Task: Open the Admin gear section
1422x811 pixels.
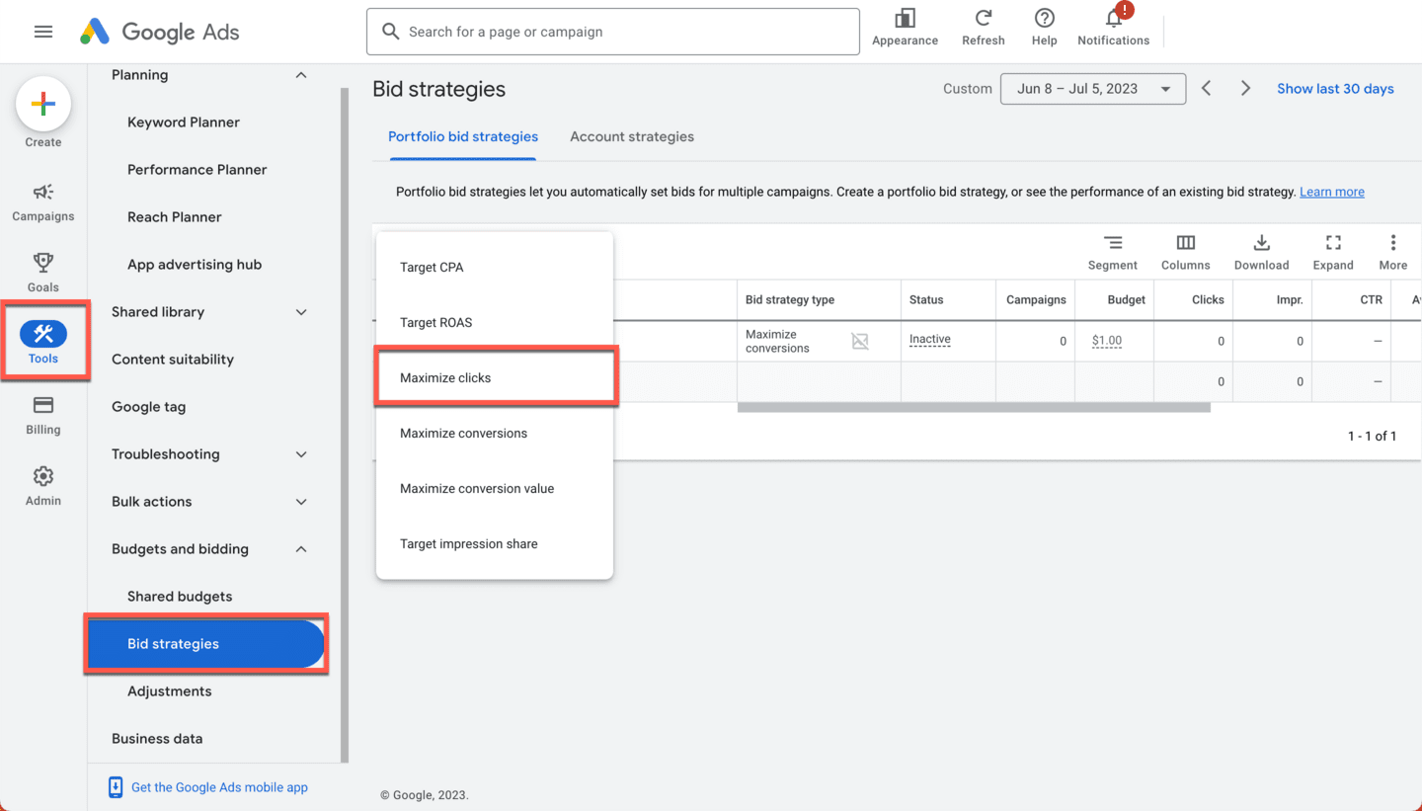Action: (43, 486)
